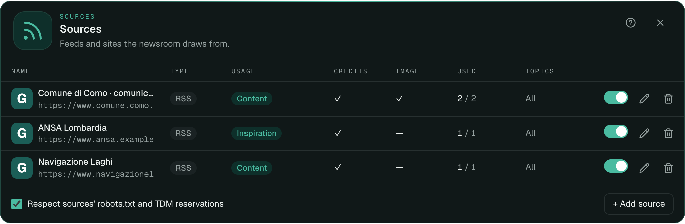Edit the ANSA Lombardia source

pos(644,133)
